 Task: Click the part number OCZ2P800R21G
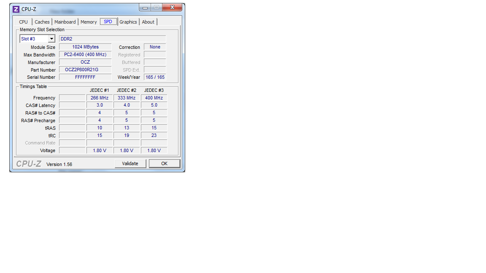pyautogui.click(x=85, y=70)
